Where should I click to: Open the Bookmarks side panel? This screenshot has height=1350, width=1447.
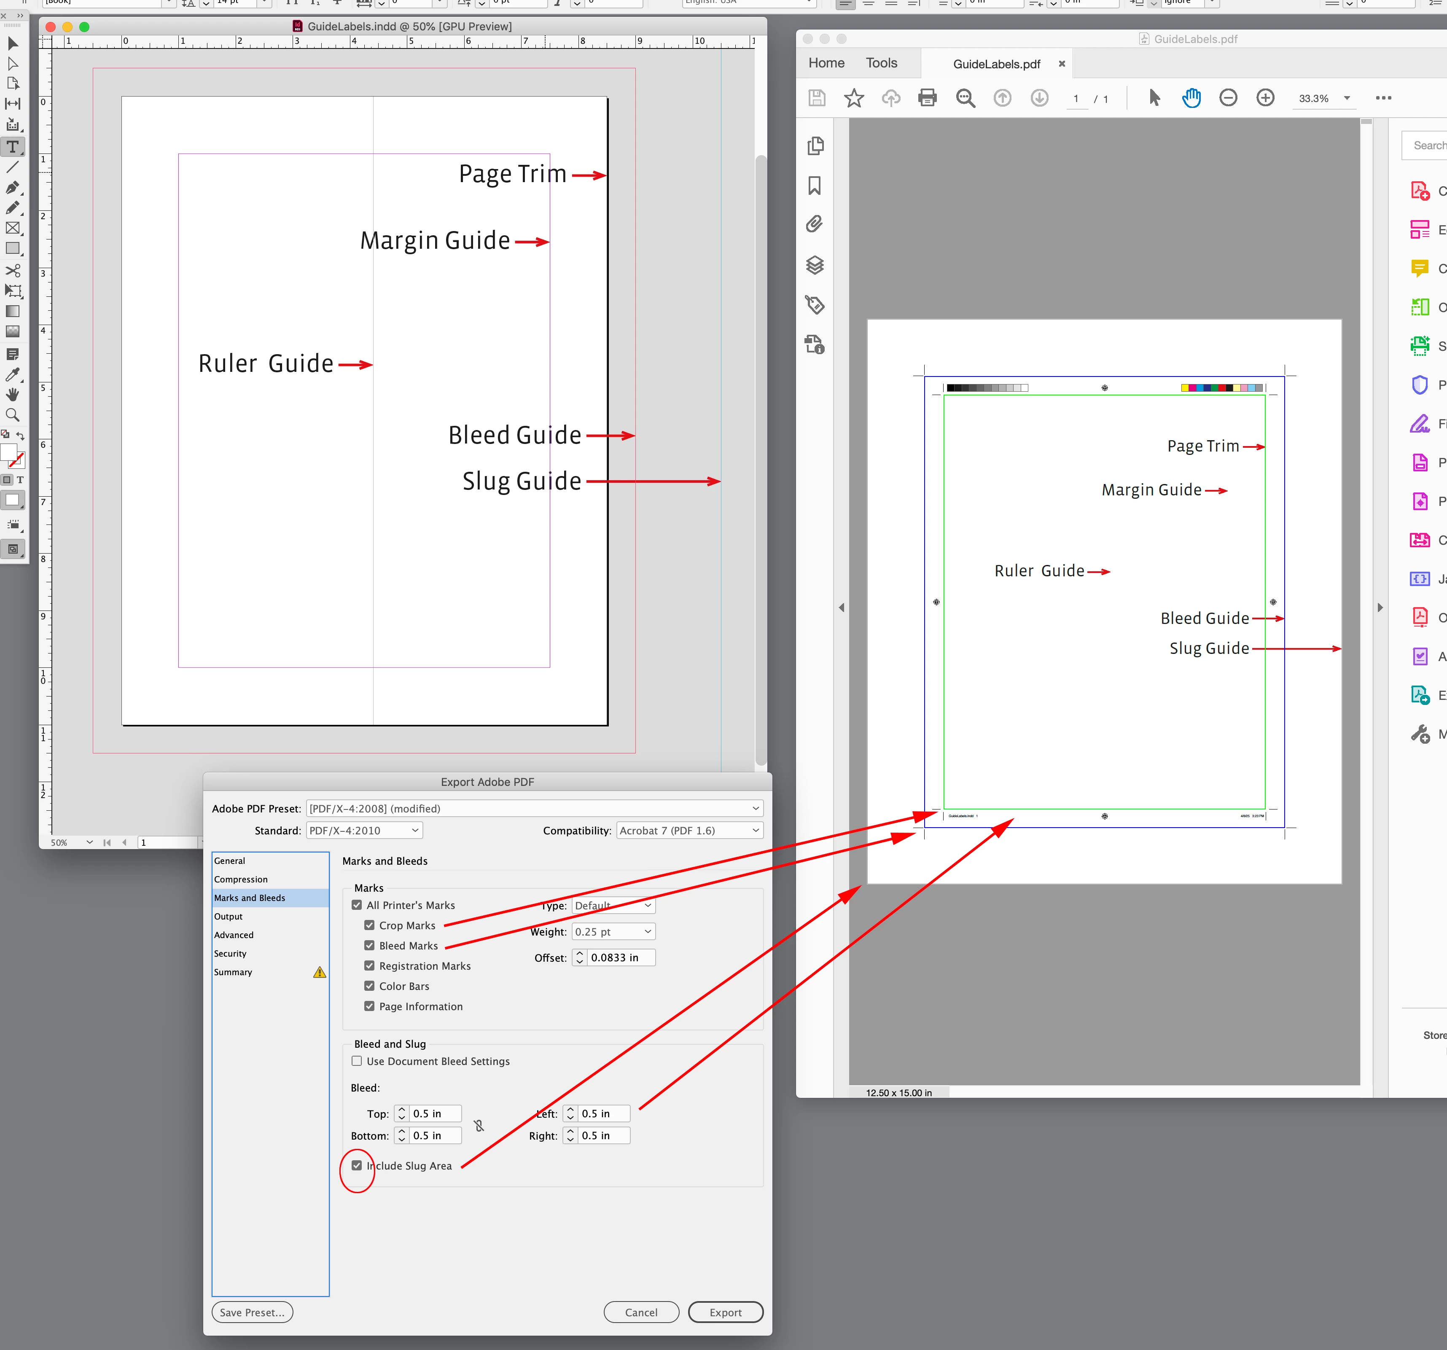[x=815, y=186]
